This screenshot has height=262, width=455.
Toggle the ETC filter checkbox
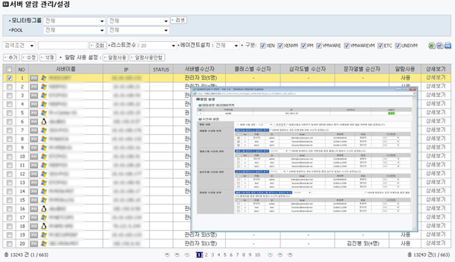[x=380, y=46]
